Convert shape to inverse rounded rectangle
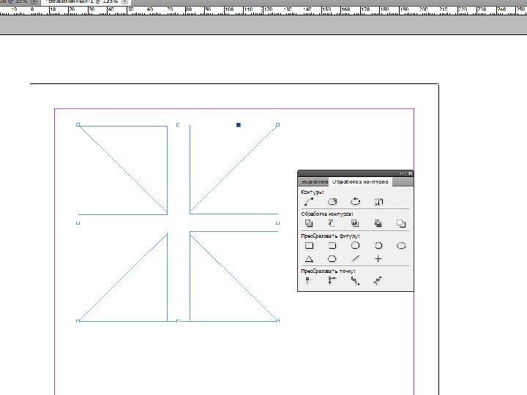Viewport: 527px width, 395px height. click(378, 246)
